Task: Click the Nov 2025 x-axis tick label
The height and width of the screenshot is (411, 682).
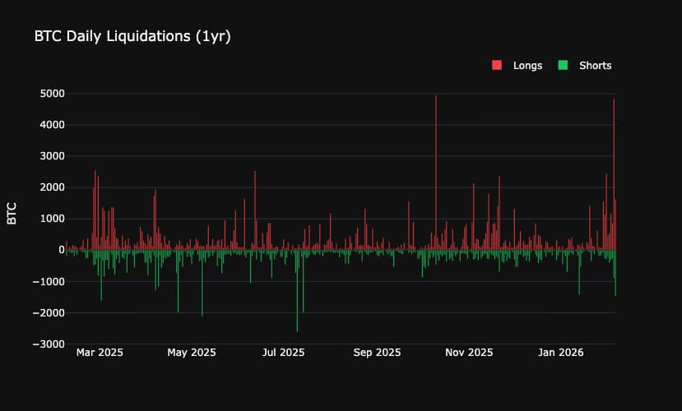Action: [x=469, y=353]
